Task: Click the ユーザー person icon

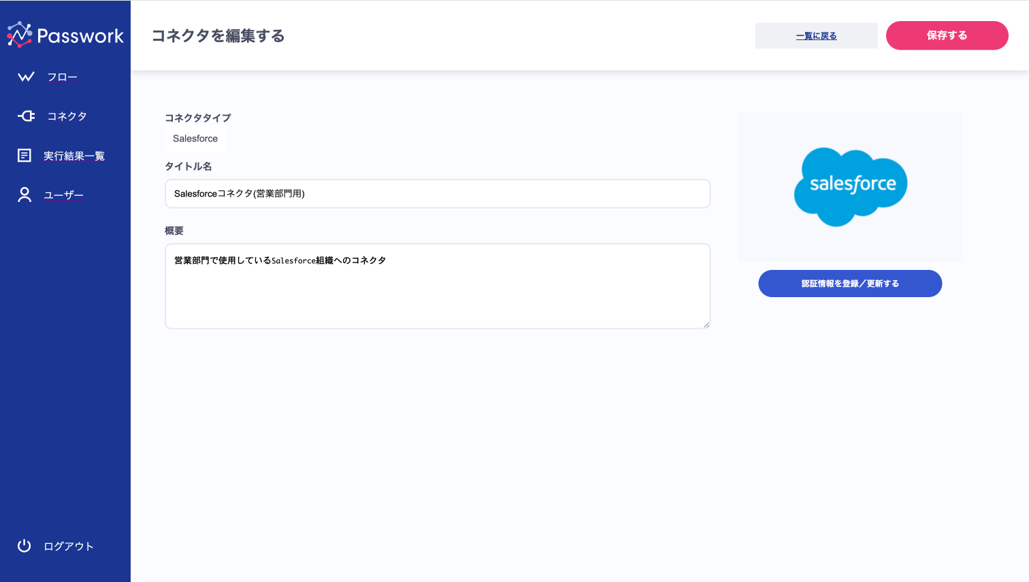Action: click(x=24, y=195)
